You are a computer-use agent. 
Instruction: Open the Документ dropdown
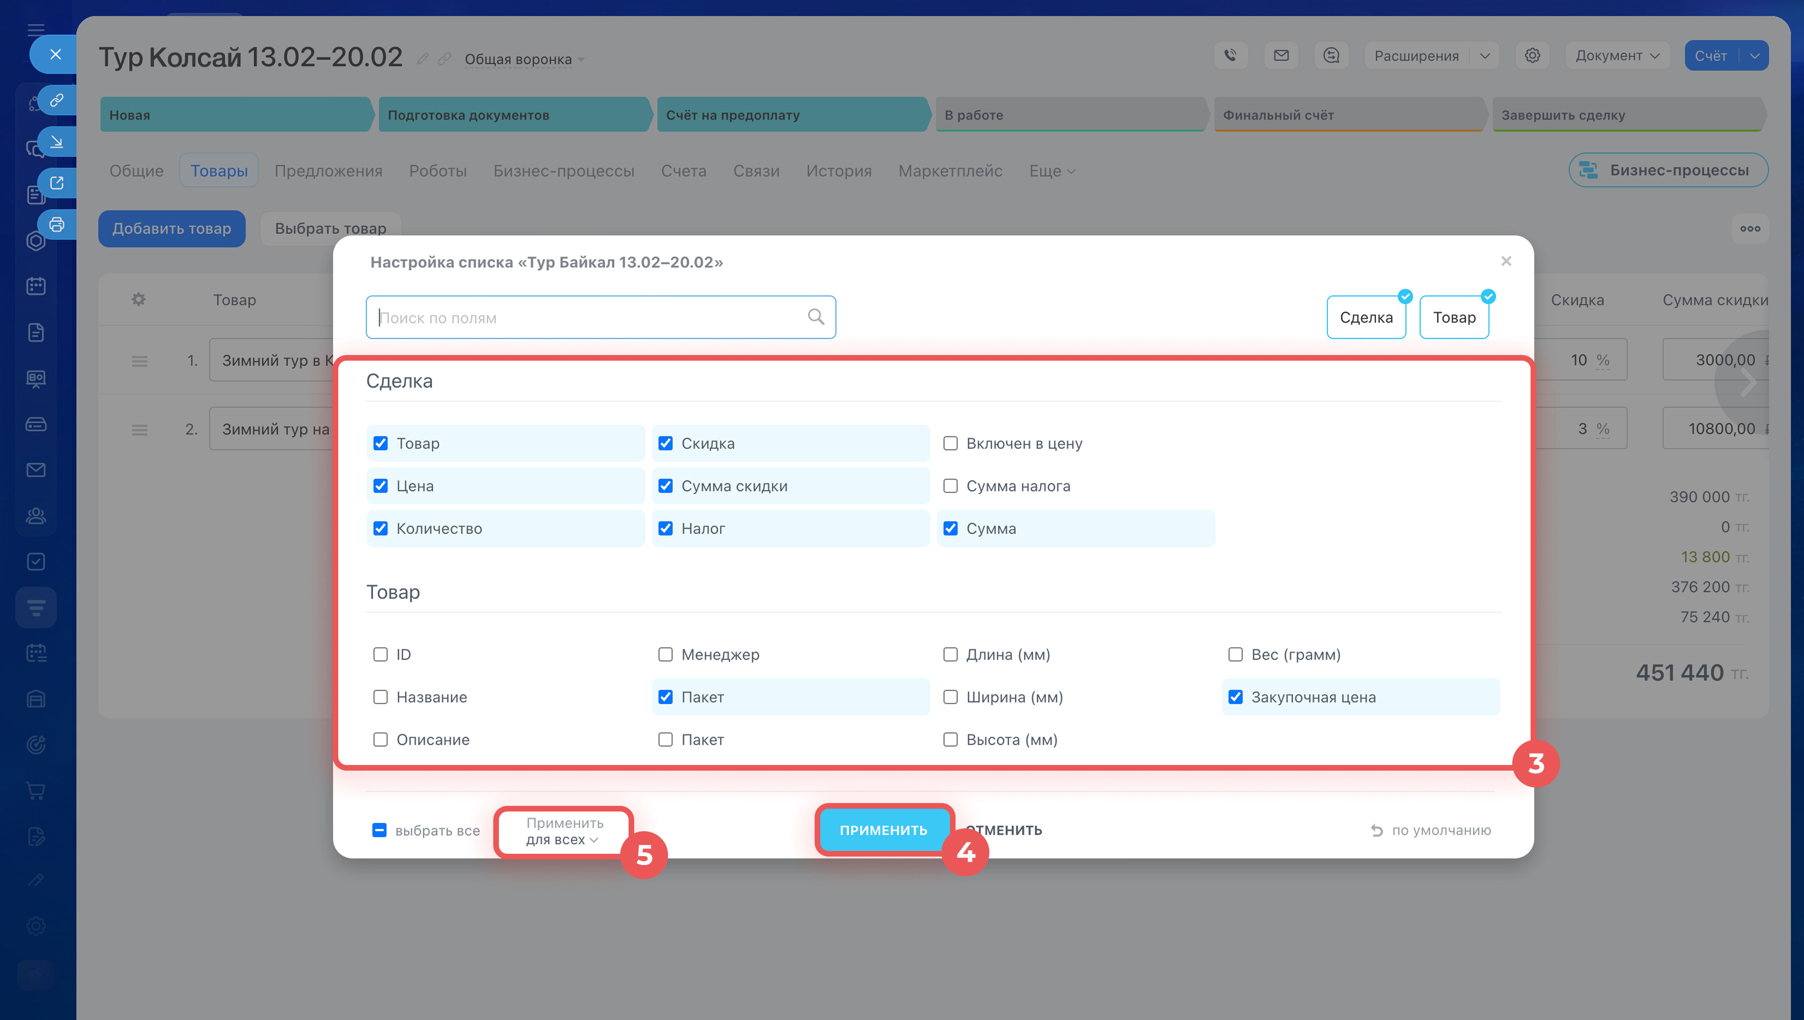click(x=1617, y=55)
